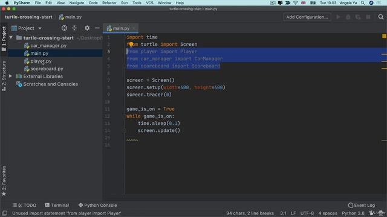The height and width of the screenshot is (217, 387).
Task: Open the PyCharm menu
Action: click(22, 3)
